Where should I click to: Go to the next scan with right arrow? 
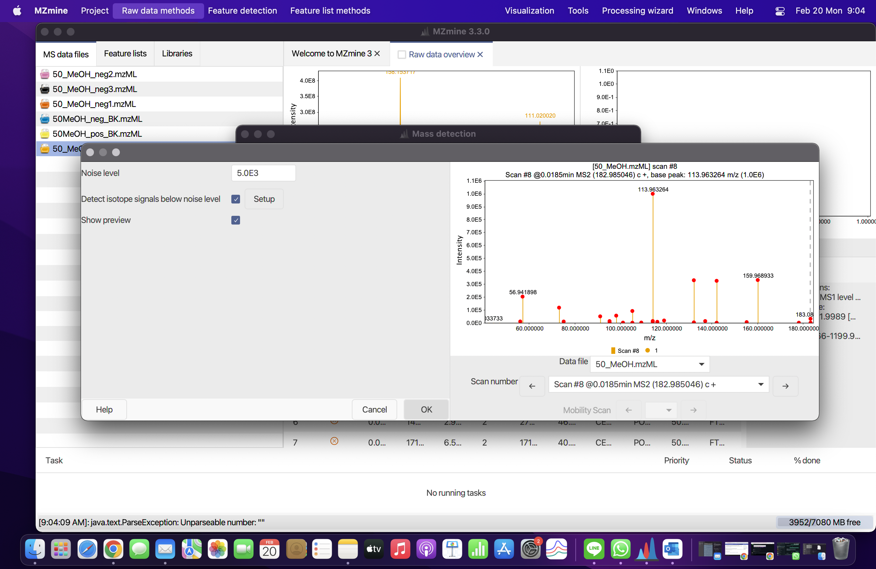click(x=785, y=386)
